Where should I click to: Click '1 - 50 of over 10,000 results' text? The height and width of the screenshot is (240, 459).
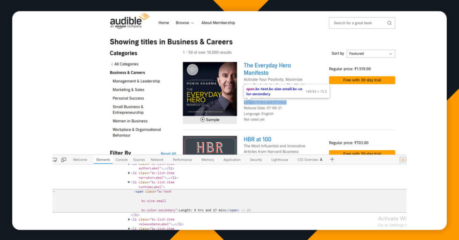coord(207,52)
